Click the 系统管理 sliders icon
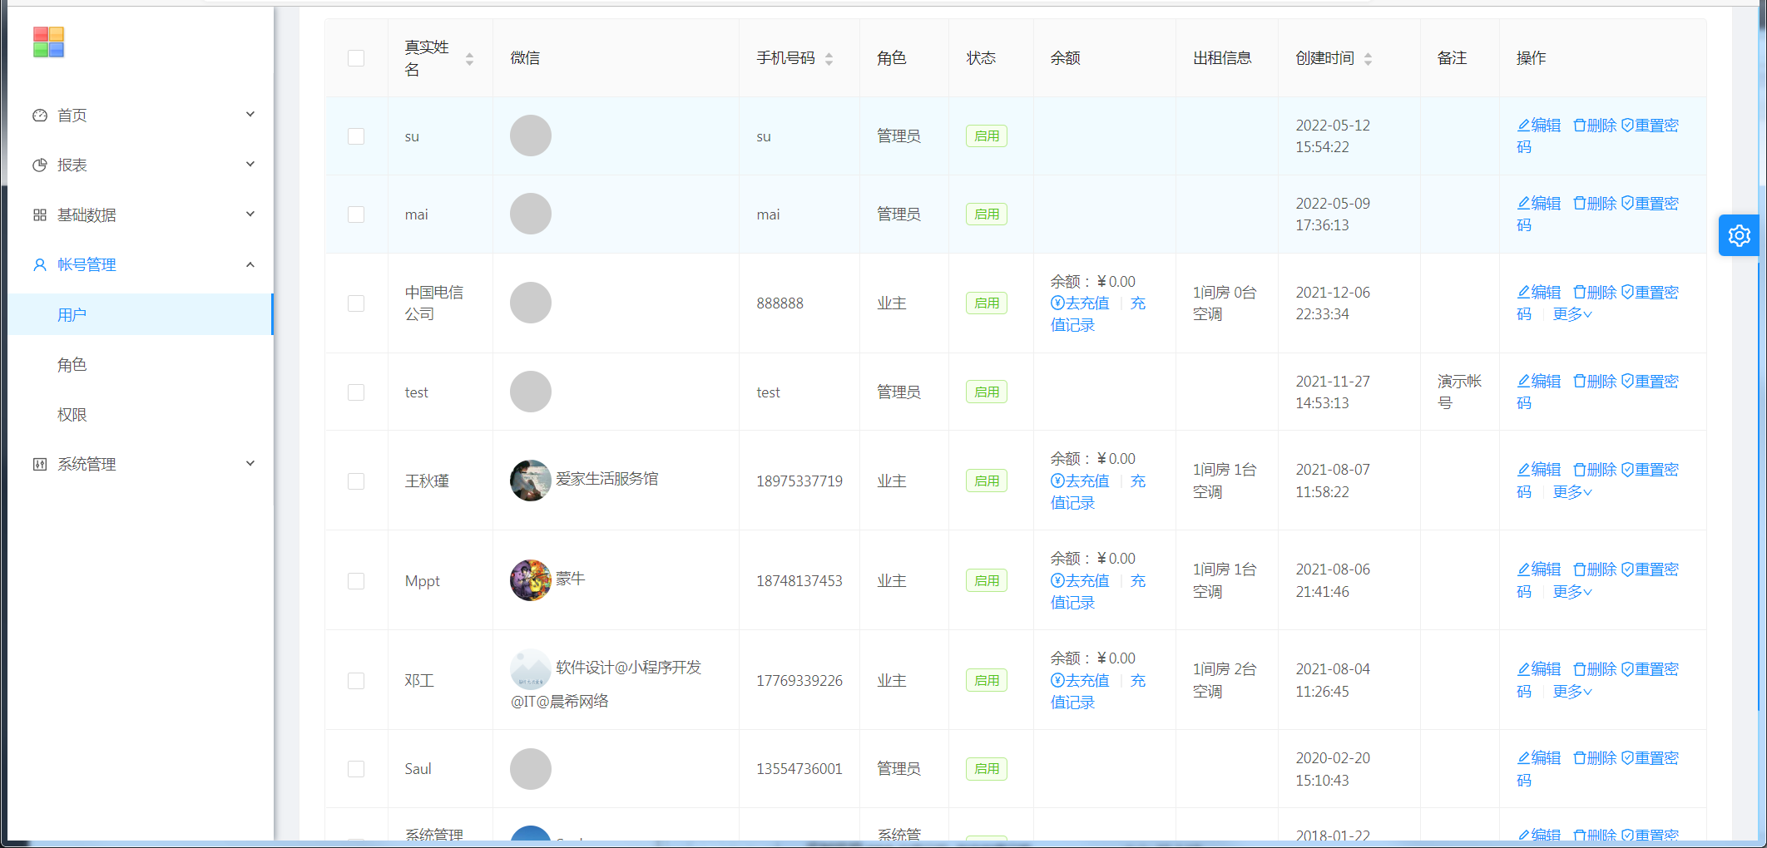 40,465
